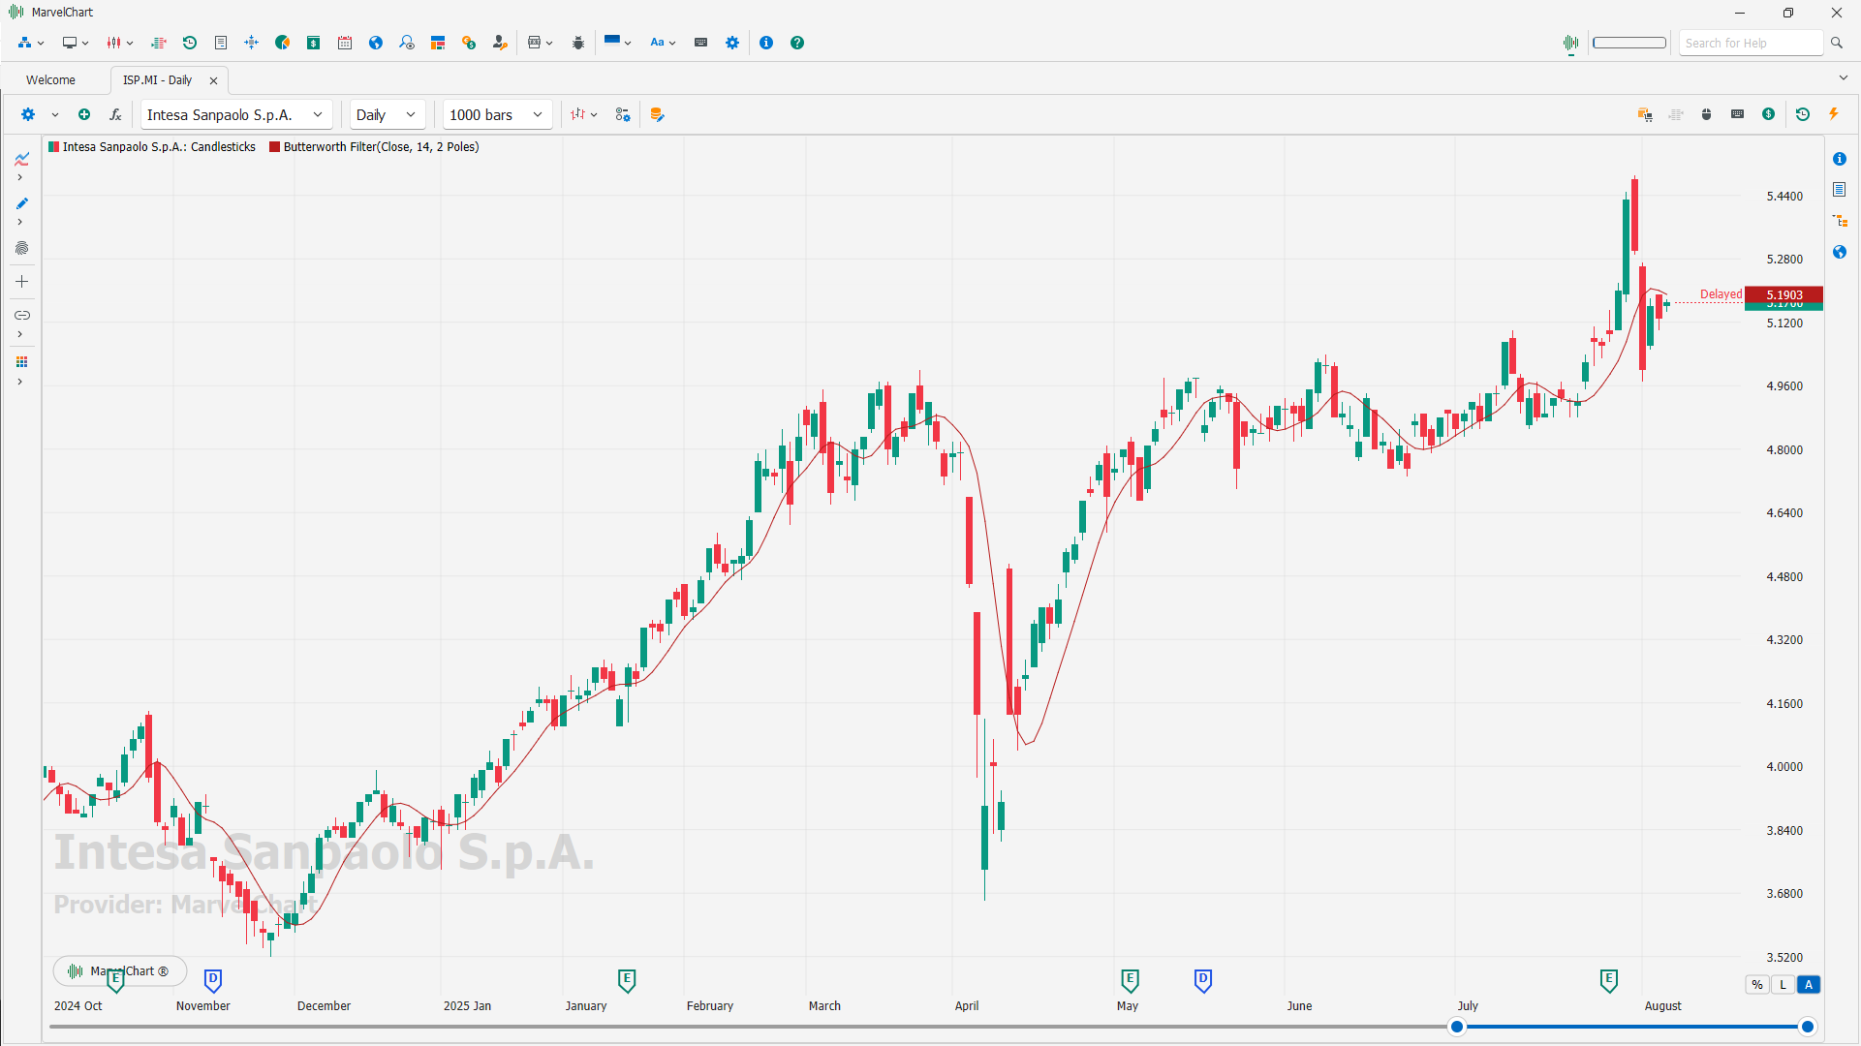The height and width of the screenshot is (1046, 1861).
Task: Toggle percent scale with % button
Action: (1757, 985)
